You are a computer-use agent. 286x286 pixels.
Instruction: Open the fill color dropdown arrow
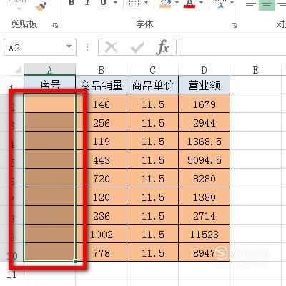coord(177,3)
